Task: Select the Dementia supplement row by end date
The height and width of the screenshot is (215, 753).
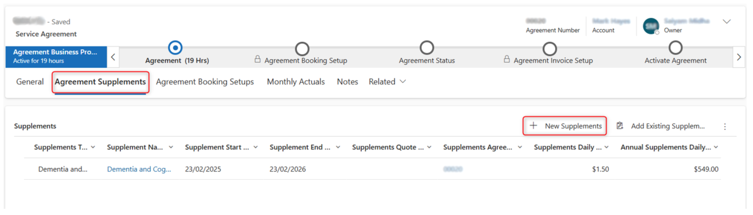Action: (x=287, y=169)
